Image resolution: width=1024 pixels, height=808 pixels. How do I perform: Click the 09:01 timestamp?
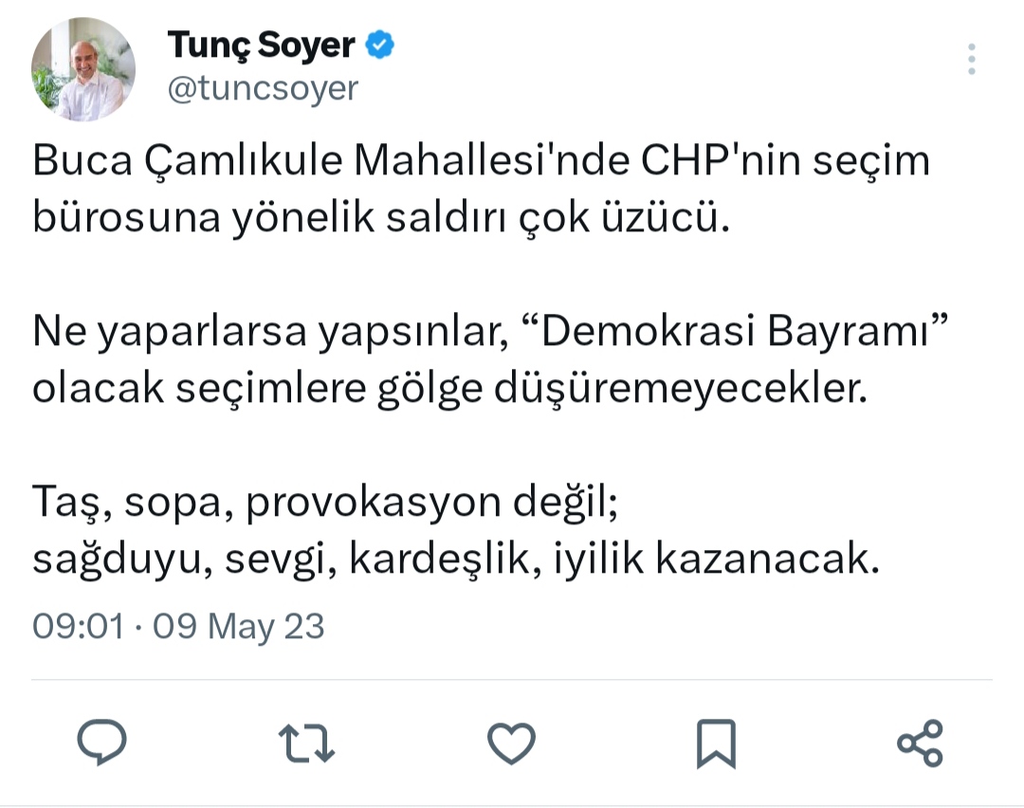point(78,626)
